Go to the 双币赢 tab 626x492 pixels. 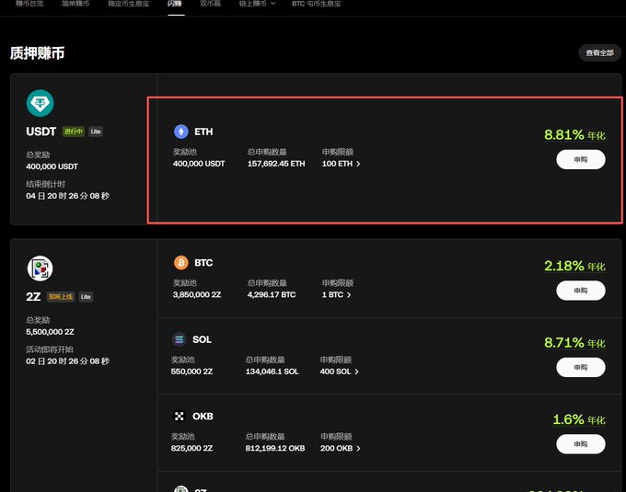coord(210,4)
